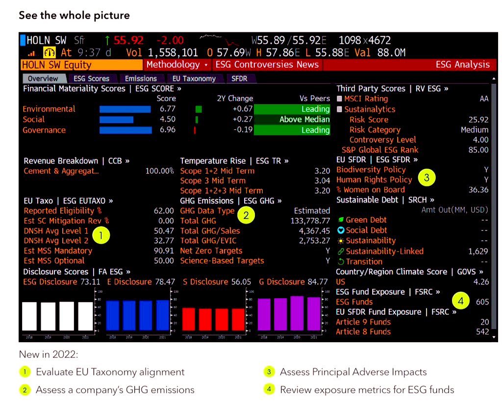502x405 pixels.
Task: Expand Country/Region Climate Score GOVS
Action: point(409,272)
